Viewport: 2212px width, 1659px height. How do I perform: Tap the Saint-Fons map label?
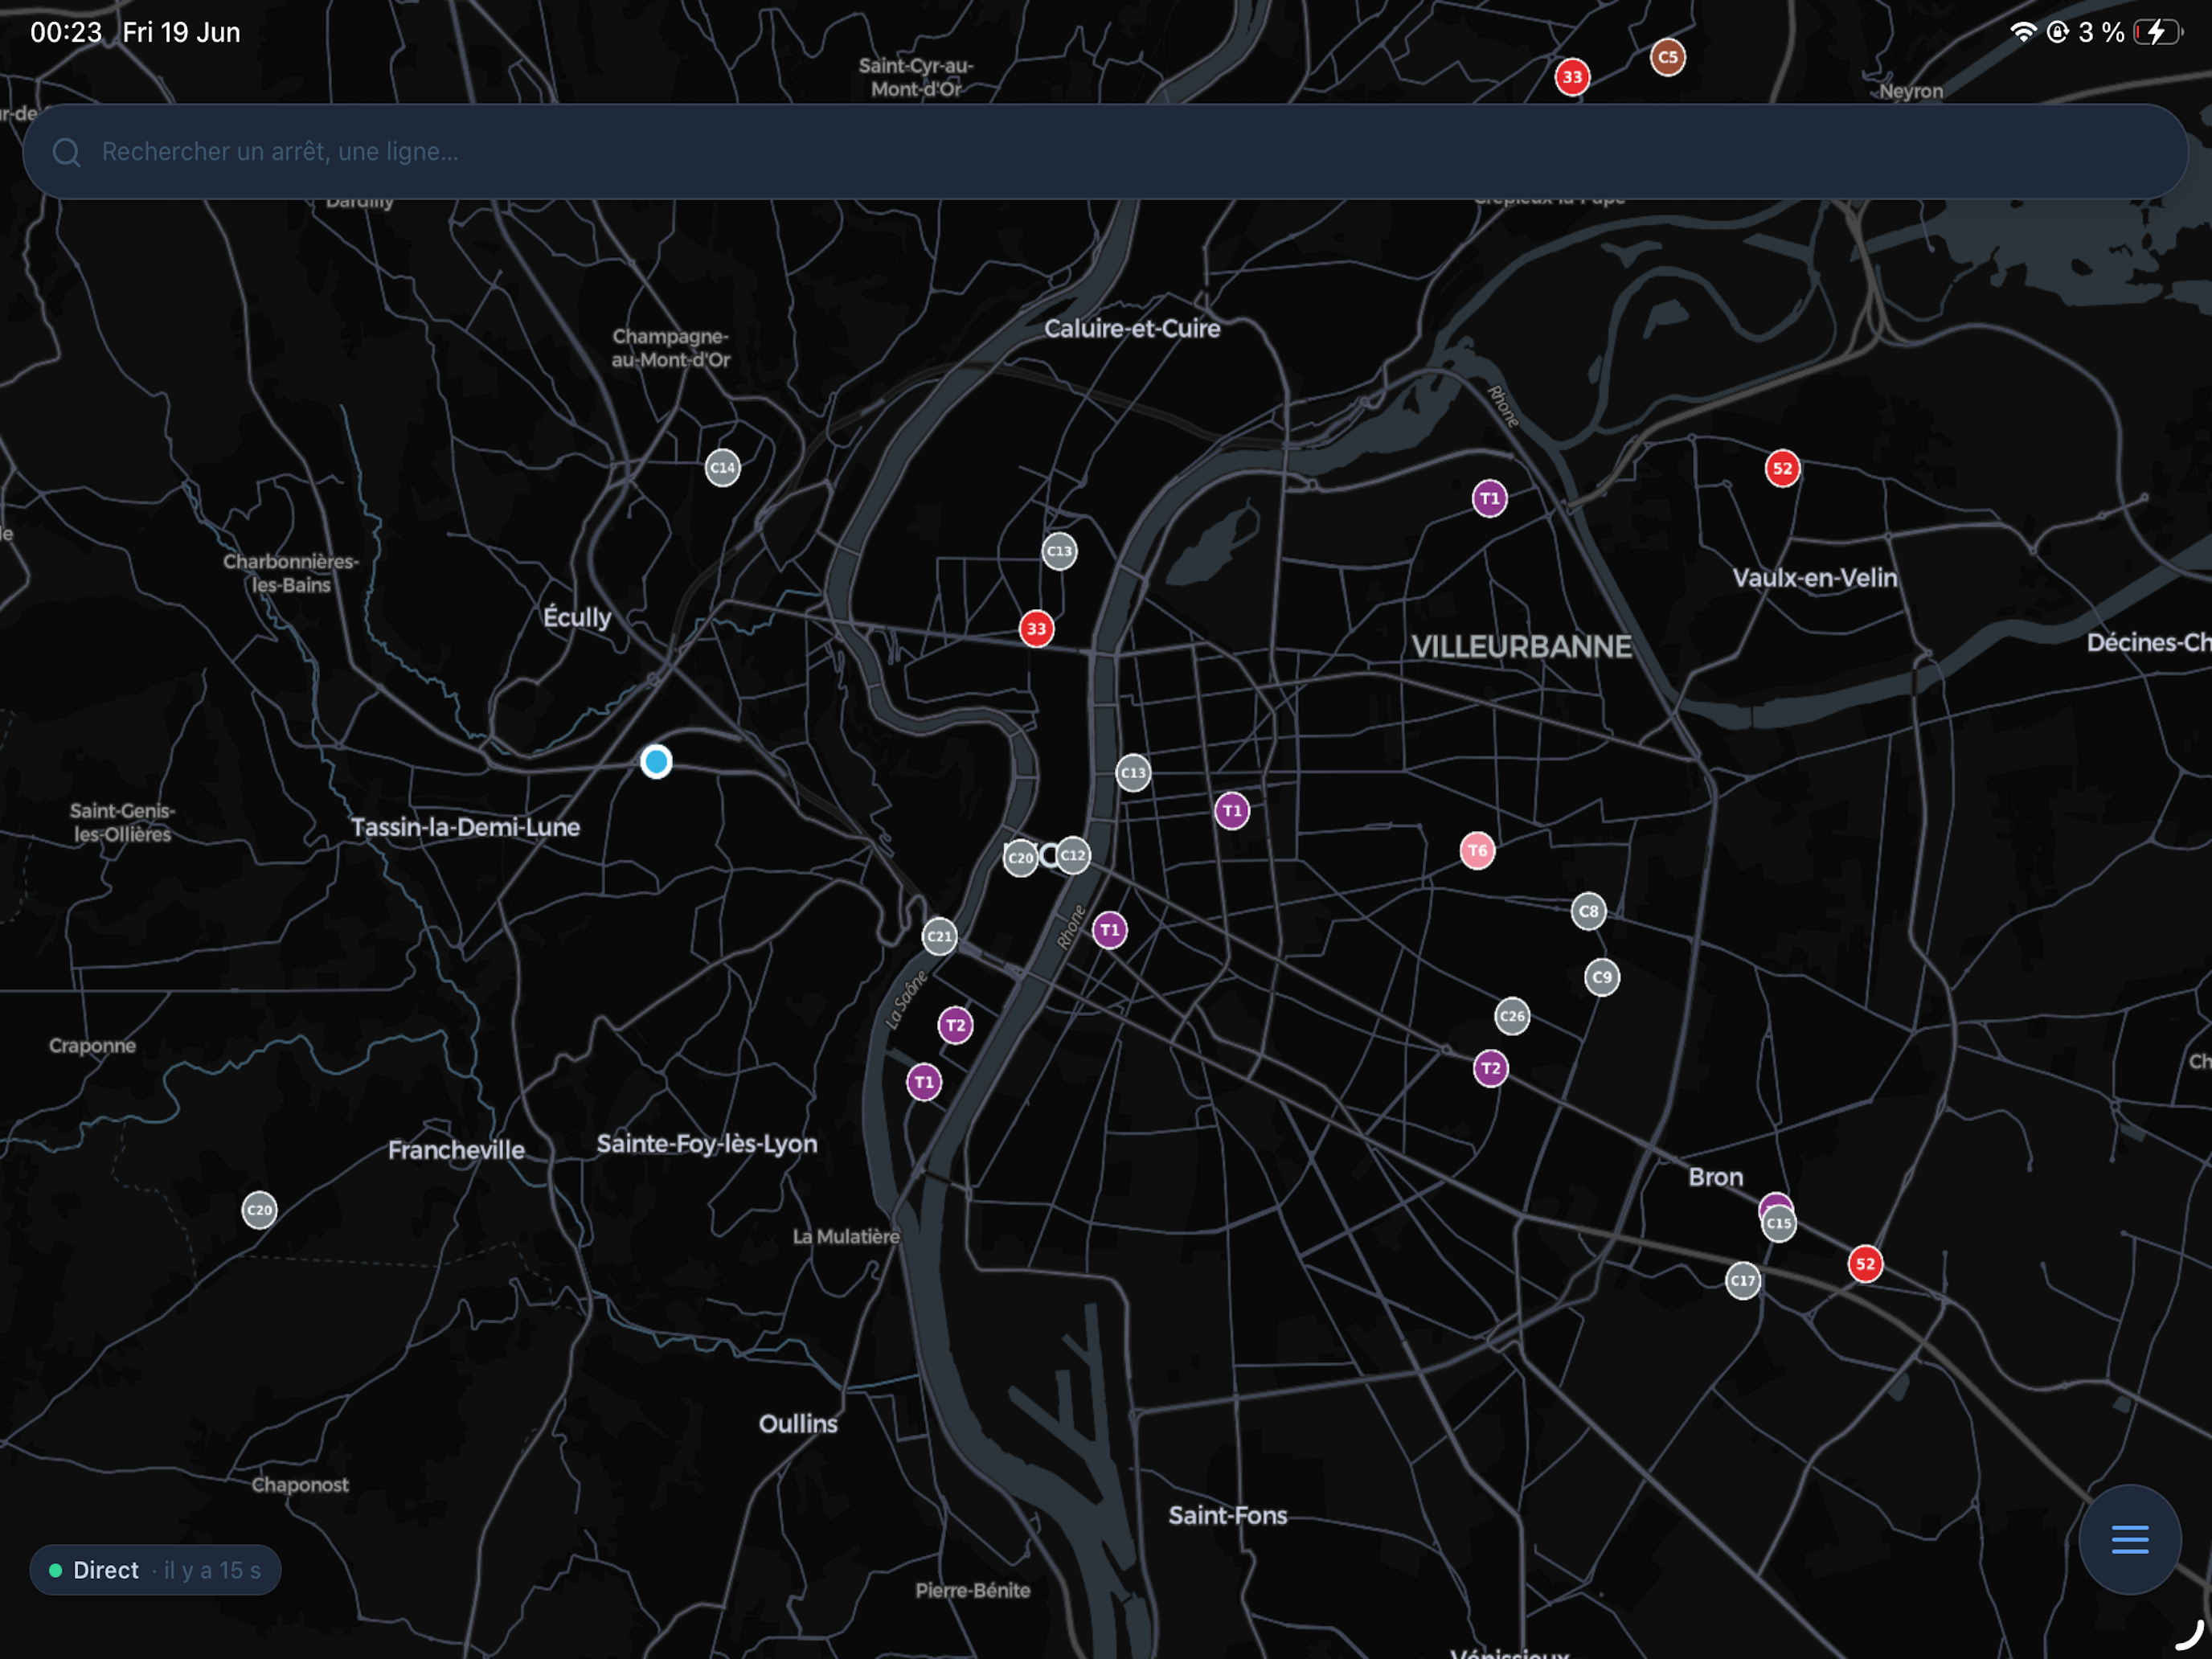(x=1228, y=1515)
